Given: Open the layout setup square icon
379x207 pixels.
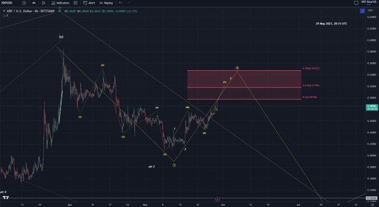Looking at the screenshot, I should 356,3.
